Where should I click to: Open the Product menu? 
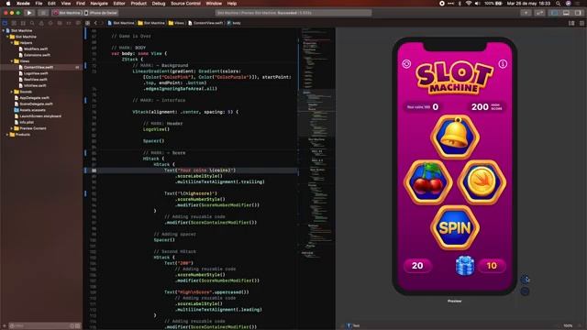click(x=138, y=4)
